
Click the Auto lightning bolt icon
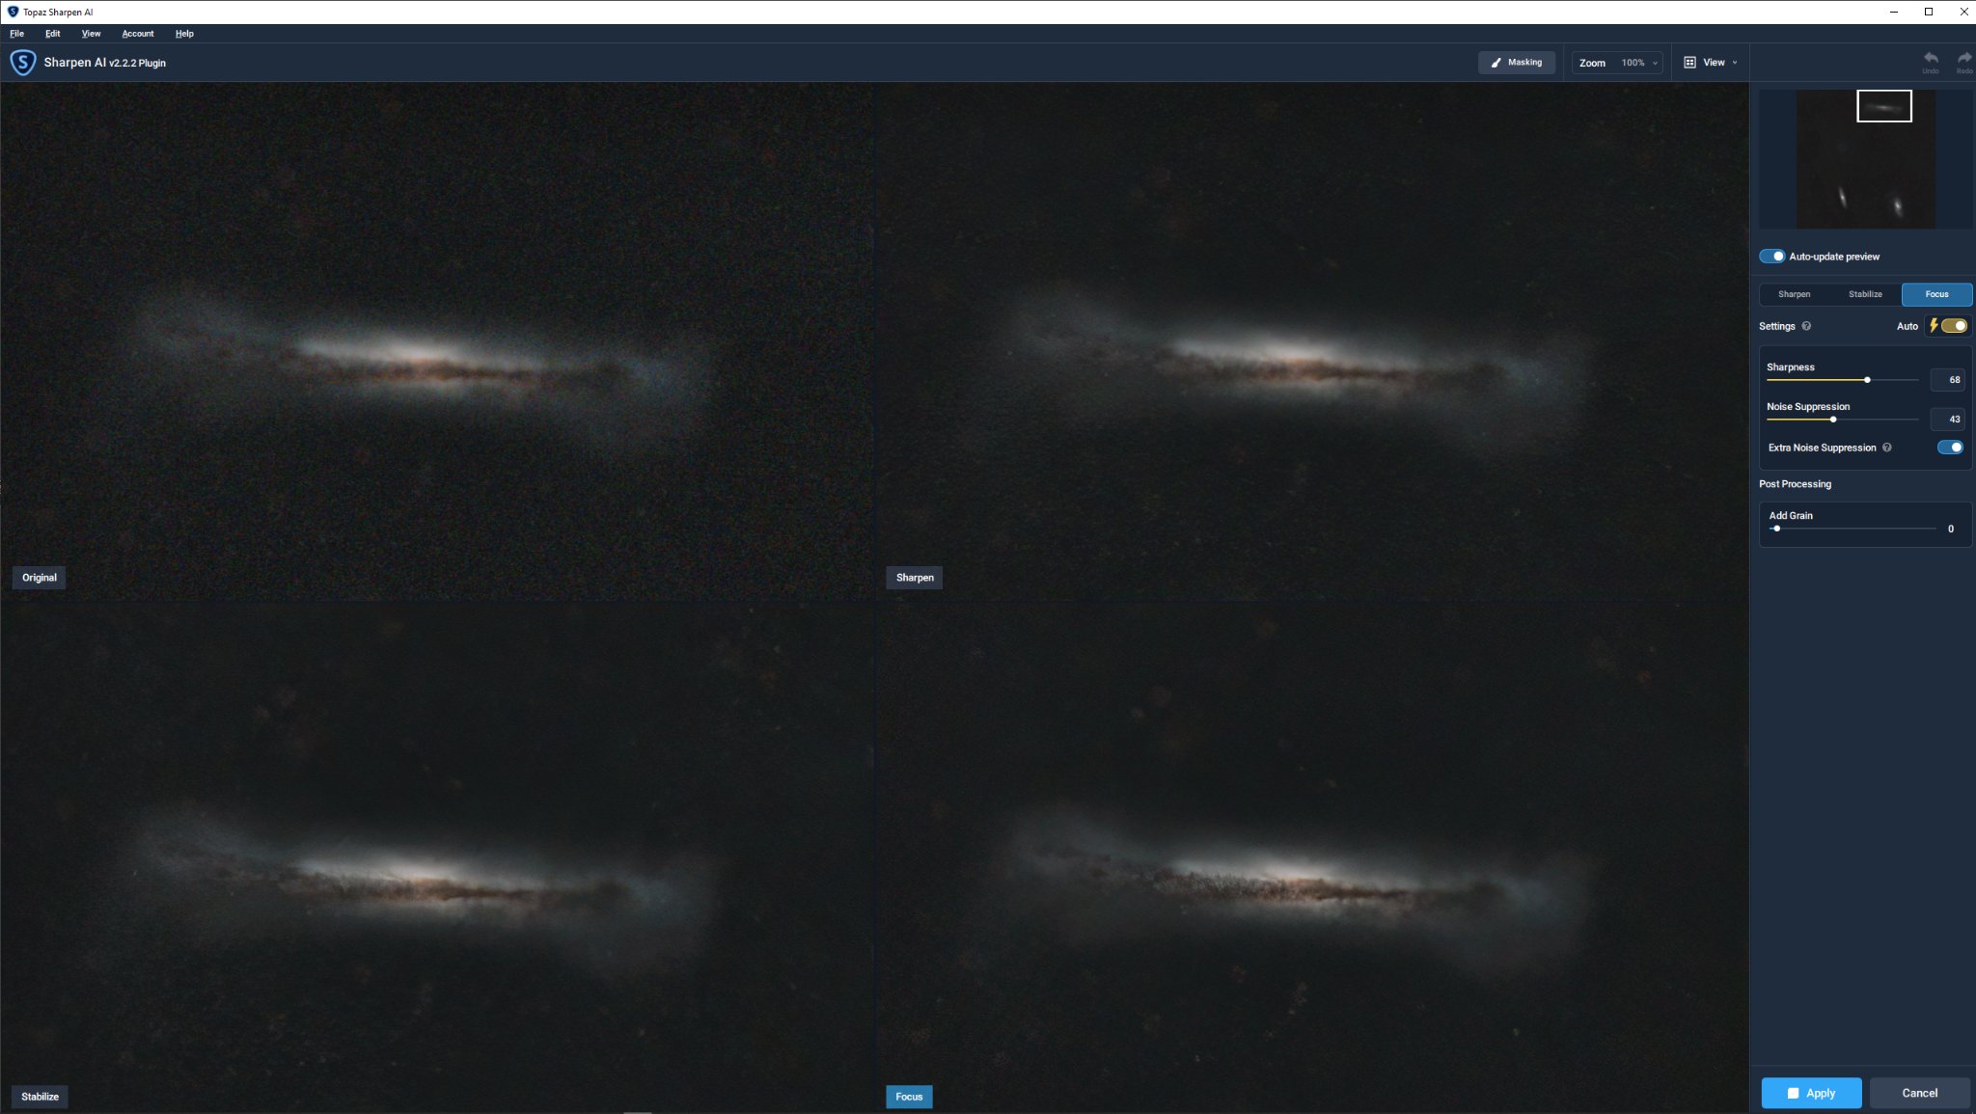click(1934, 326)
